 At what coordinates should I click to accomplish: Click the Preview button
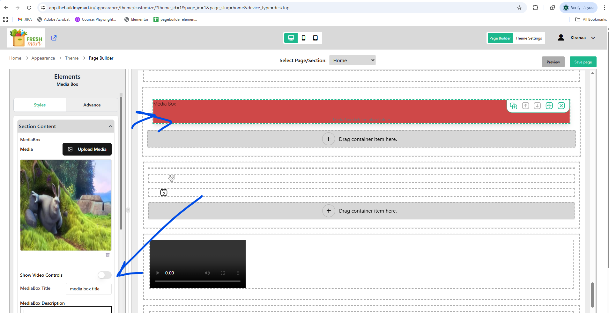pyautogui.click(x=553, y=62)
